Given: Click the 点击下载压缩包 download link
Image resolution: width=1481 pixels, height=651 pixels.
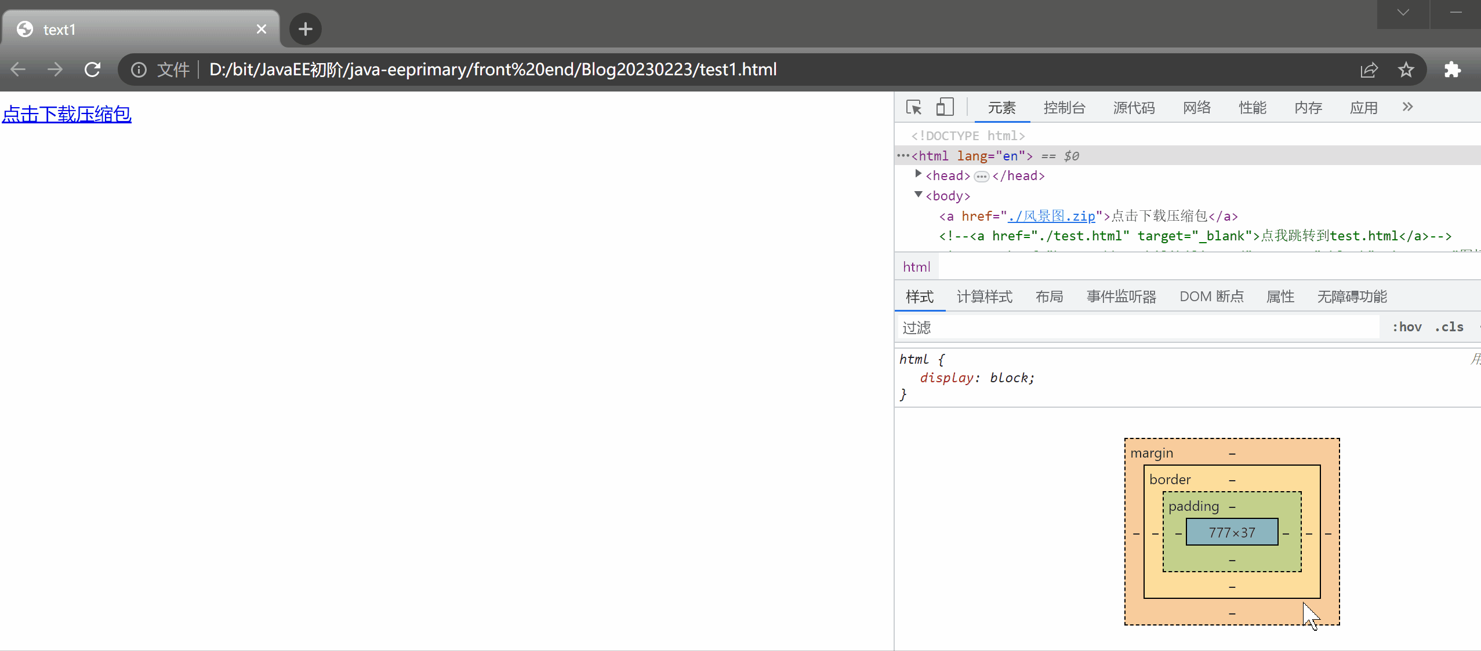Looking at the screenshot, I should tap(67, 114).
